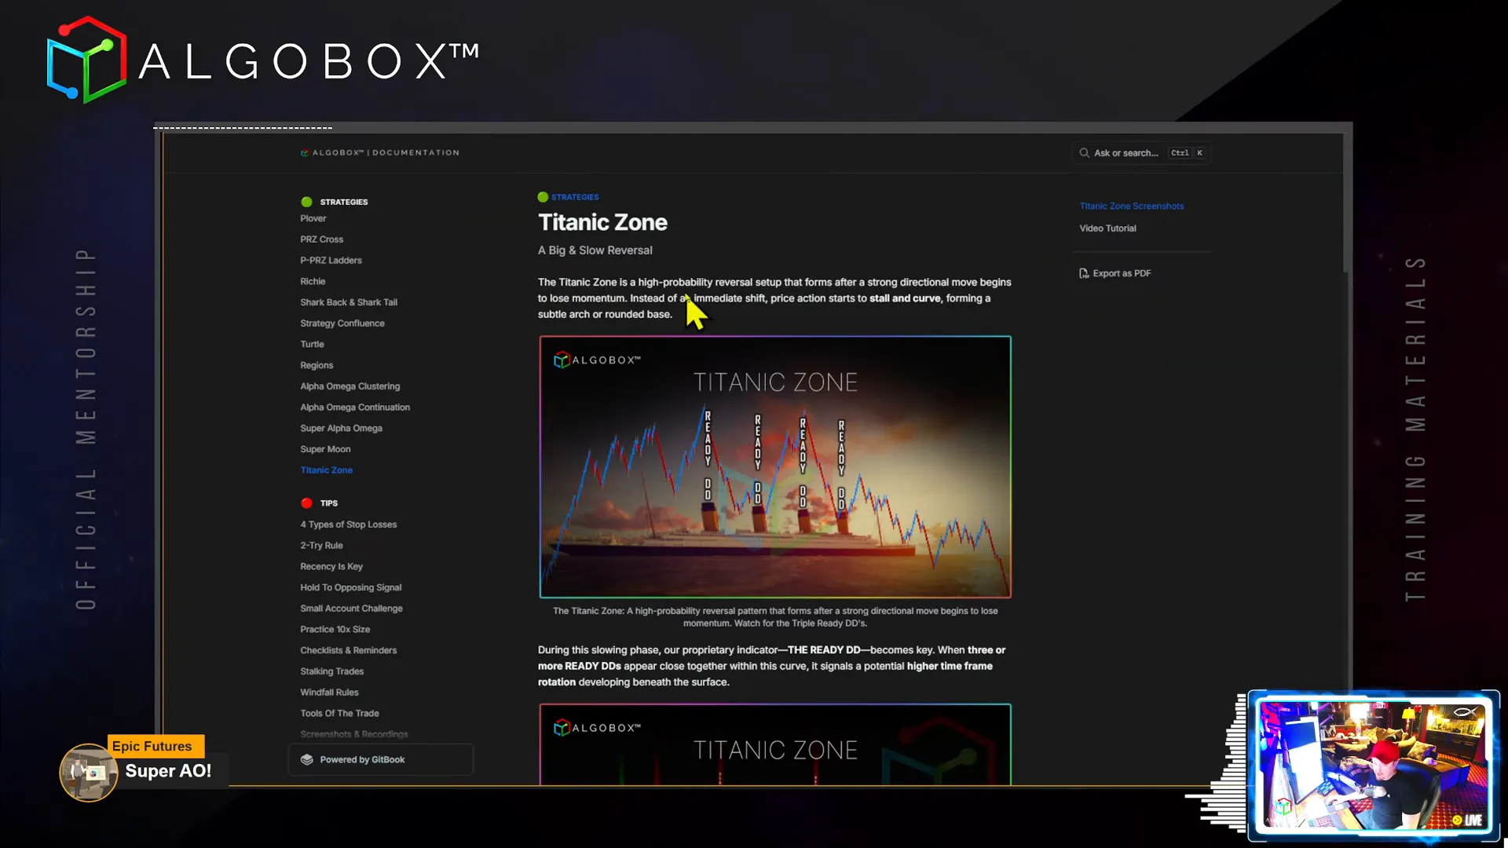Open the 2-Try Rule tip
The height and width of the screenshot is (848, 1508).
click(x=321, y=546)
